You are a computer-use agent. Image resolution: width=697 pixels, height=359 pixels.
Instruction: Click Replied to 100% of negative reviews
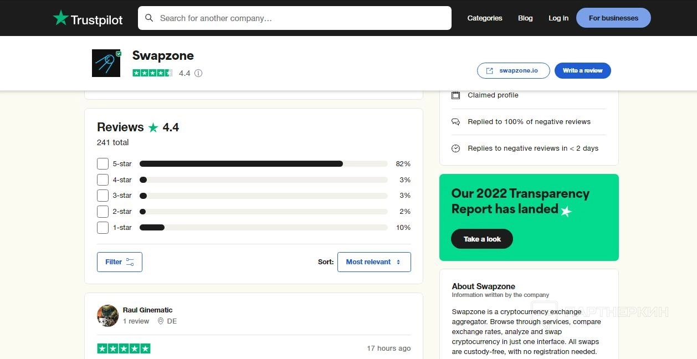[529, 122]
